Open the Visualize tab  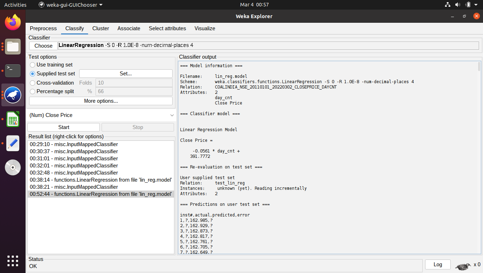[205, 28]
